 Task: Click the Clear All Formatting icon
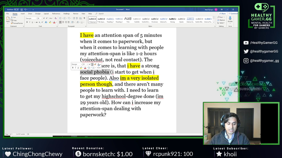(x=56, y=18)
